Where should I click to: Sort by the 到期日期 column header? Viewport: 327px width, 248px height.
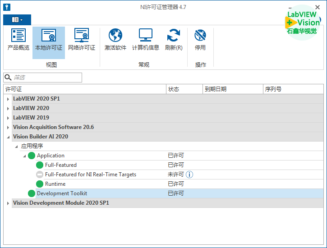[x=232, y=89]
